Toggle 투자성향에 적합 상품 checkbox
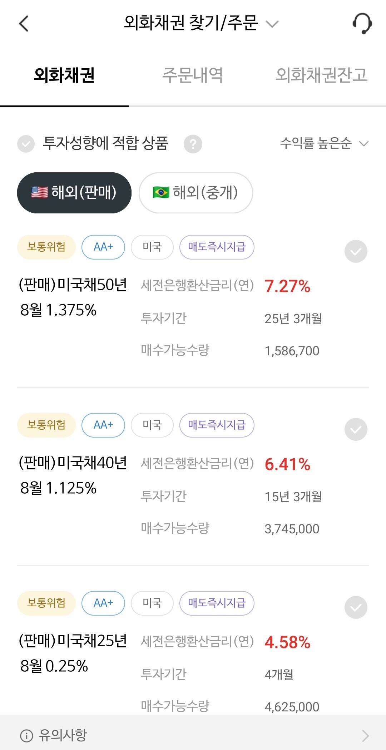386x750 pixels. coord(26,144)
